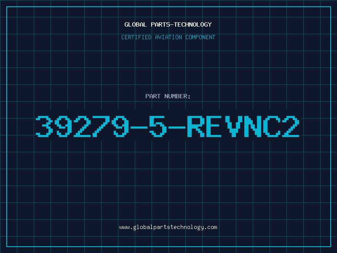Select part number 39279-5-REVNC2
The image size is (337, 253).
tap(168, 126)
